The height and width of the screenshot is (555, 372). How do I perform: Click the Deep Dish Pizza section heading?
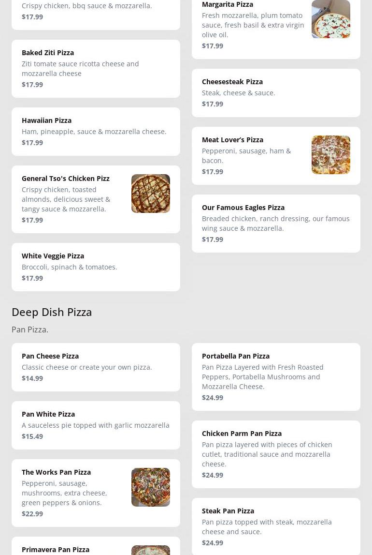52,312
